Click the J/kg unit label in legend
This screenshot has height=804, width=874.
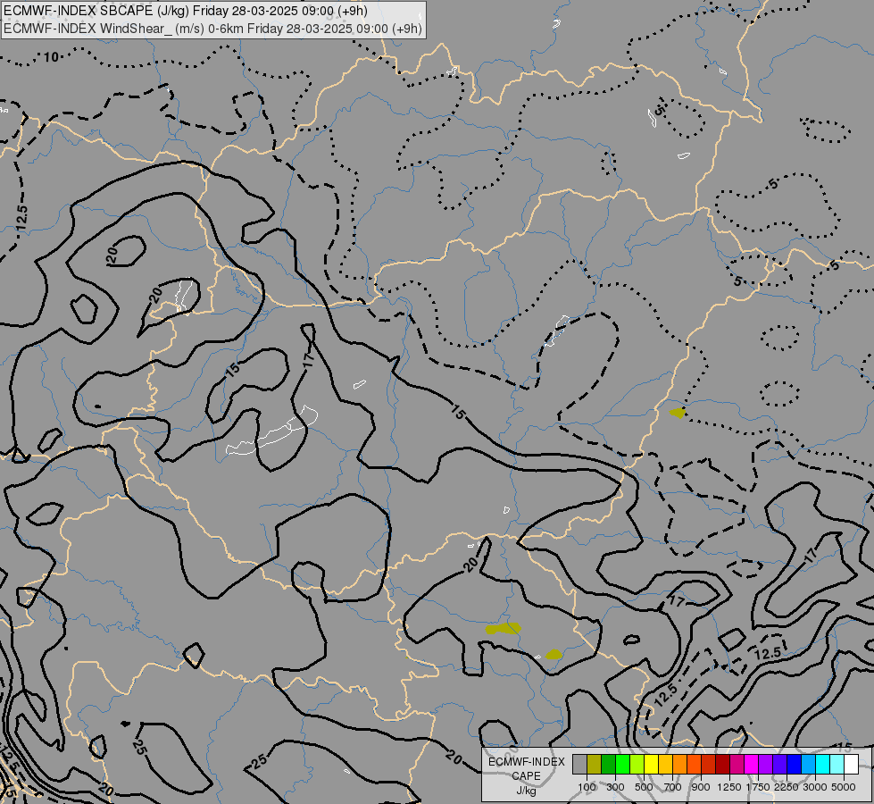(526, 791)
